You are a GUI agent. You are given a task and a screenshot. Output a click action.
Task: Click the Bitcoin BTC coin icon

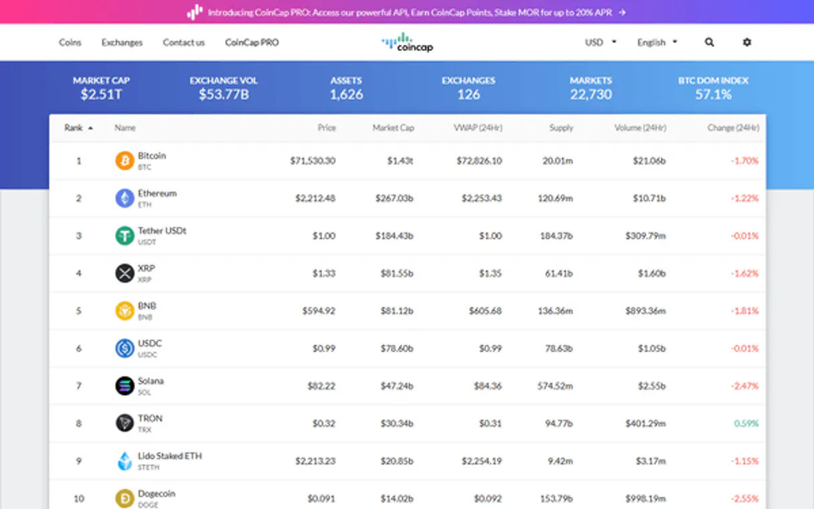(125, 161)
